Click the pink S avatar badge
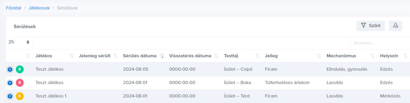 20,83
